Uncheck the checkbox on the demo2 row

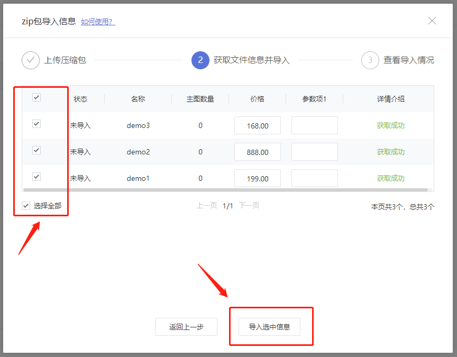pyautogui.click(x=36, y=150)
